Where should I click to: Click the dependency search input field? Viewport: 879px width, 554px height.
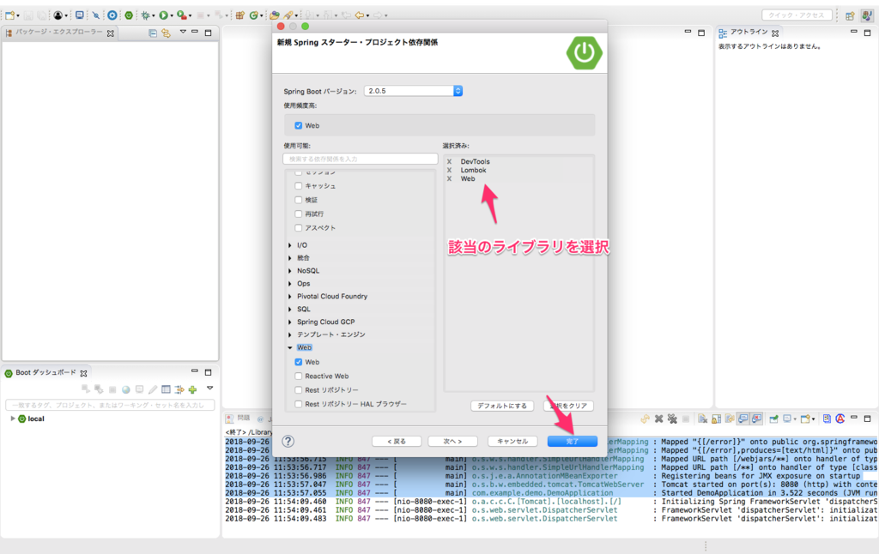pyautogui.click(x=361, y=160)
